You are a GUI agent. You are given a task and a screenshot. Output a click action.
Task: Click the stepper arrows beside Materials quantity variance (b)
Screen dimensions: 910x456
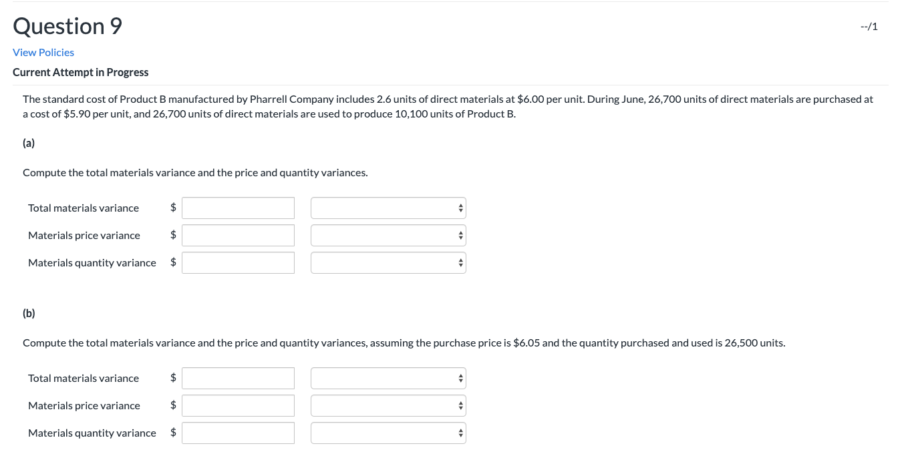click(x=460, y=433)
